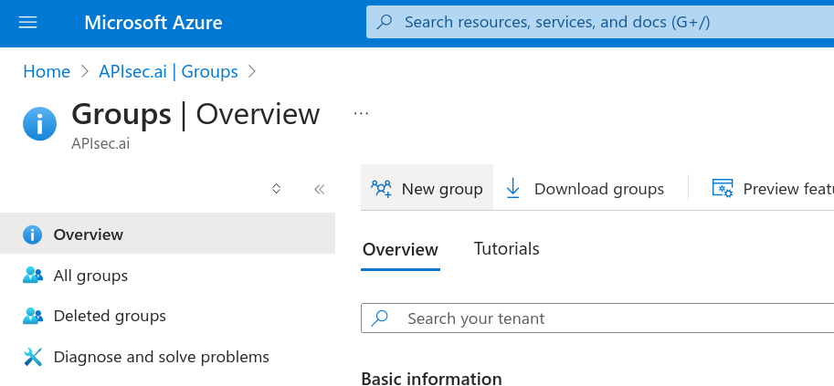Switch to the Tutorials tab

(x=506, y=249)
